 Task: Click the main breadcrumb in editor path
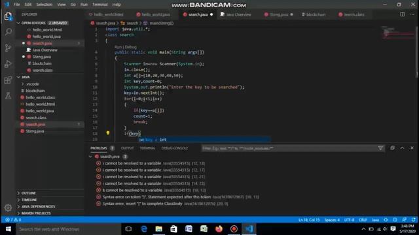[x=162, y=23]
